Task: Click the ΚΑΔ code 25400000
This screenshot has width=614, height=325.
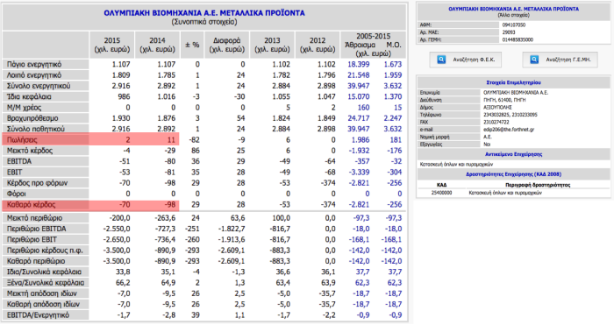Action: point(442,193)
